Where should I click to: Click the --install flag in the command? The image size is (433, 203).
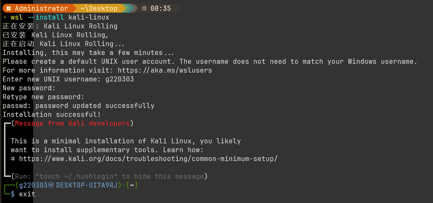click(x=45, y=17)
